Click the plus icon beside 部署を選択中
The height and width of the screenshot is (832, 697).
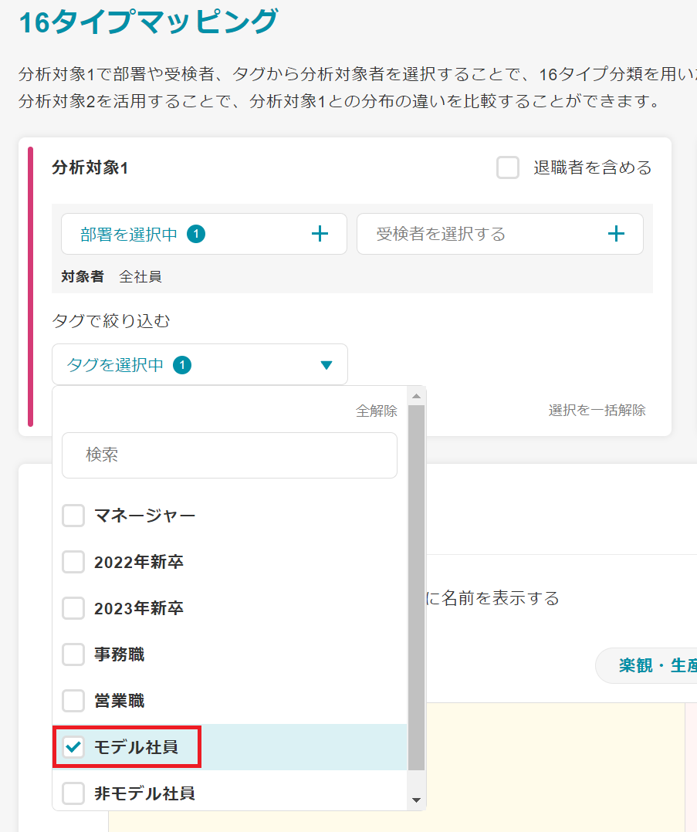pyautogui.click(x=320, y=235)
